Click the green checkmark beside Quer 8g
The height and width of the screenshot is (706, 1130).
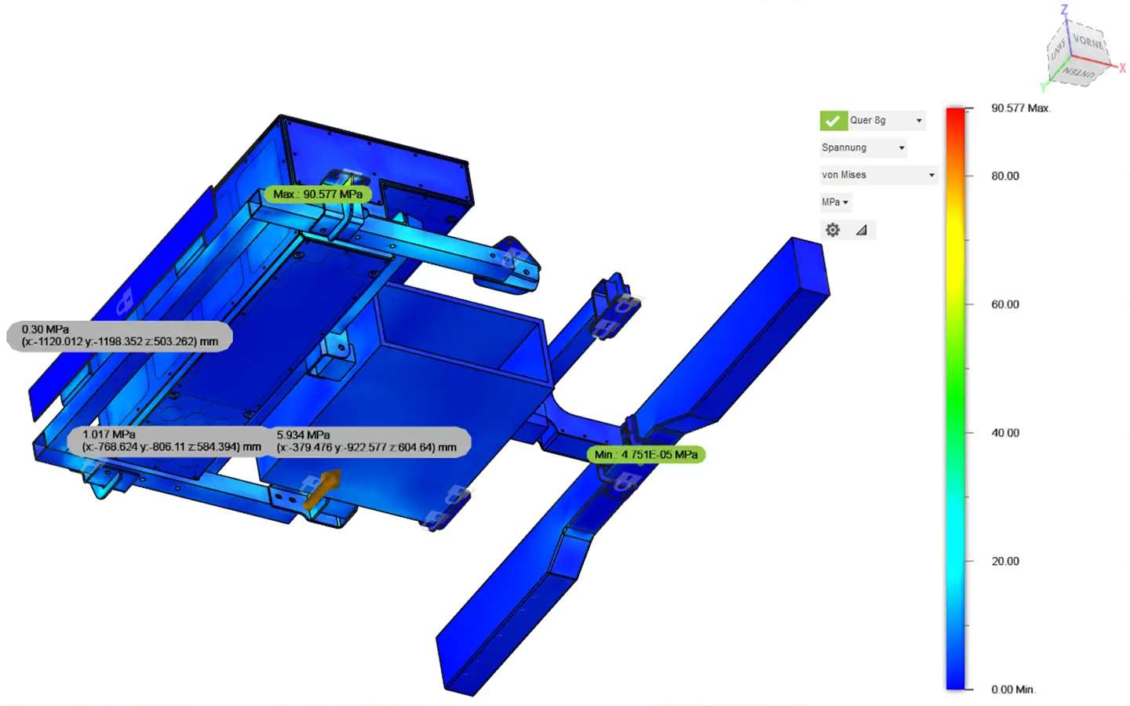coord(833,121)
